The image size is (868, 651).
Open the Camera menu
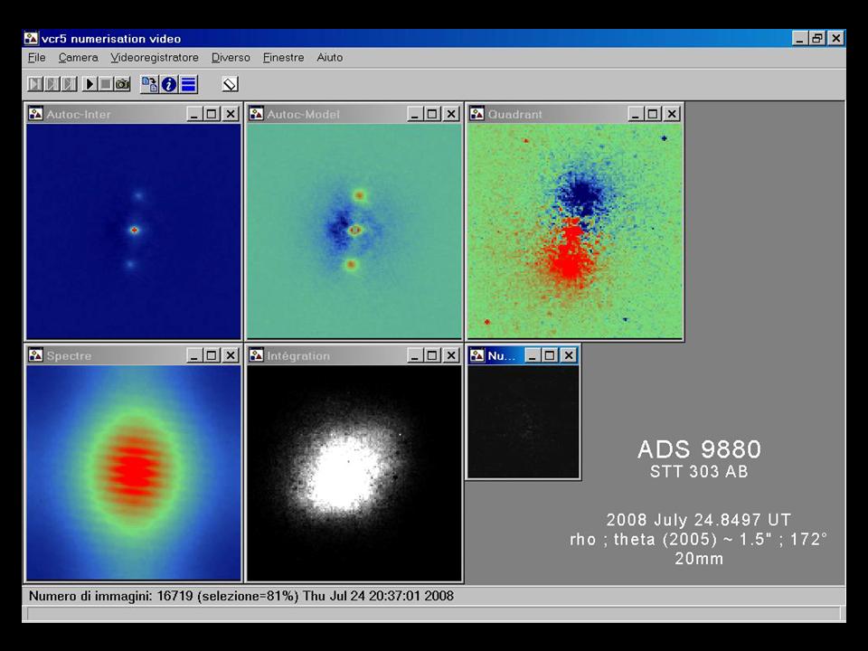pos(78,57)
